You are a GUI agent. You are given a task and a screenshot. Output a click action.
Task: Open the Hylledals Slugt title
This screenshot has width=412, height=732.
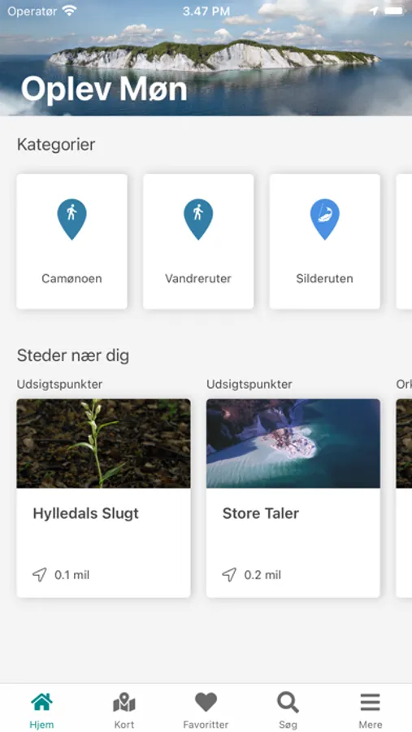(x=86, y=513)
